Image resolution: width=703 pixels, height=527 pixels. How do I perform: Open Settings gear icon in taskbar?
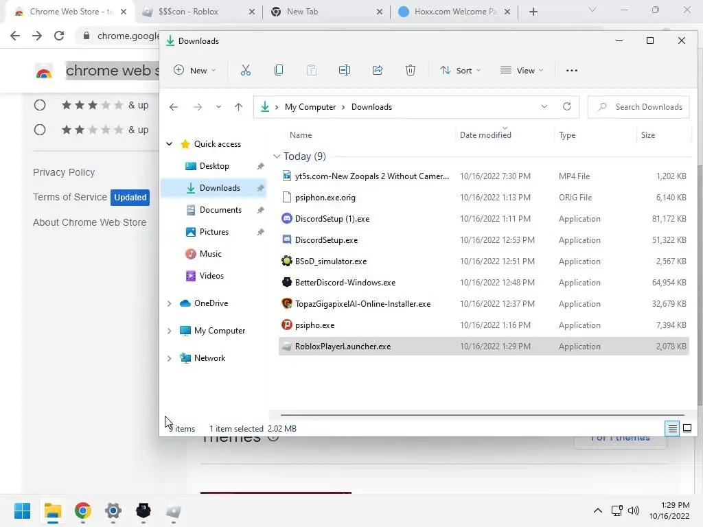(113, 511)
